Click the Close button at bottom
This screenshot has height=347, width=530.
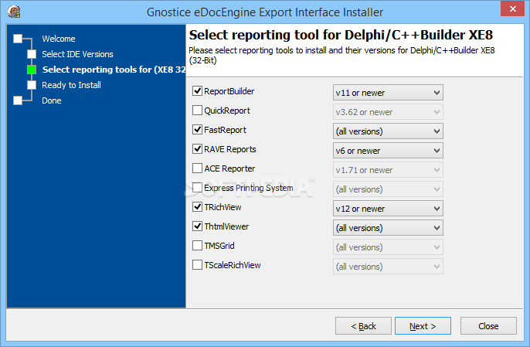tap(488, 326)
